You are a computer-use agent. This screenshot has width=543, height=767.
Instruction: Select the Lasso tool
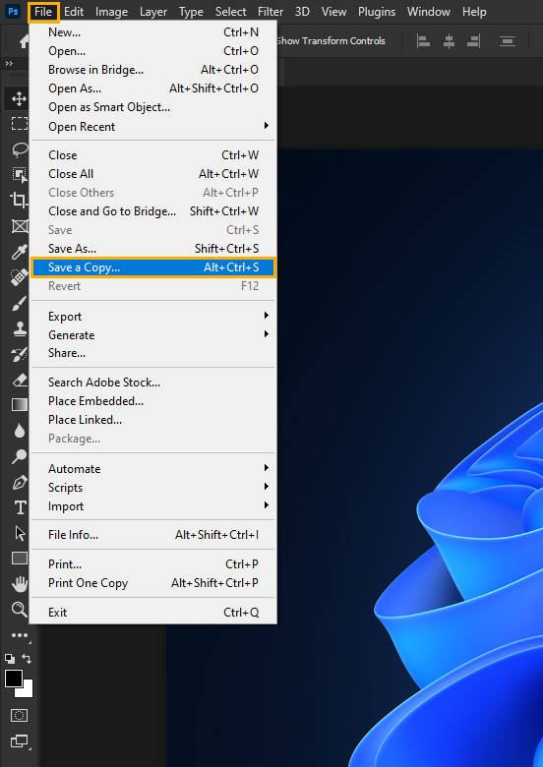point(19,149)
